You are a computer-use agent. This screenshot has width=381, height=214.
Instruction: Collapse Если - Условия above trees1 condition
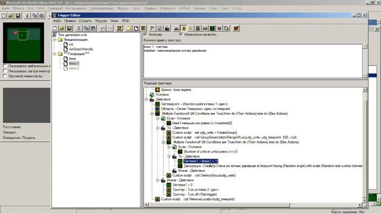(x=158, y=118)
